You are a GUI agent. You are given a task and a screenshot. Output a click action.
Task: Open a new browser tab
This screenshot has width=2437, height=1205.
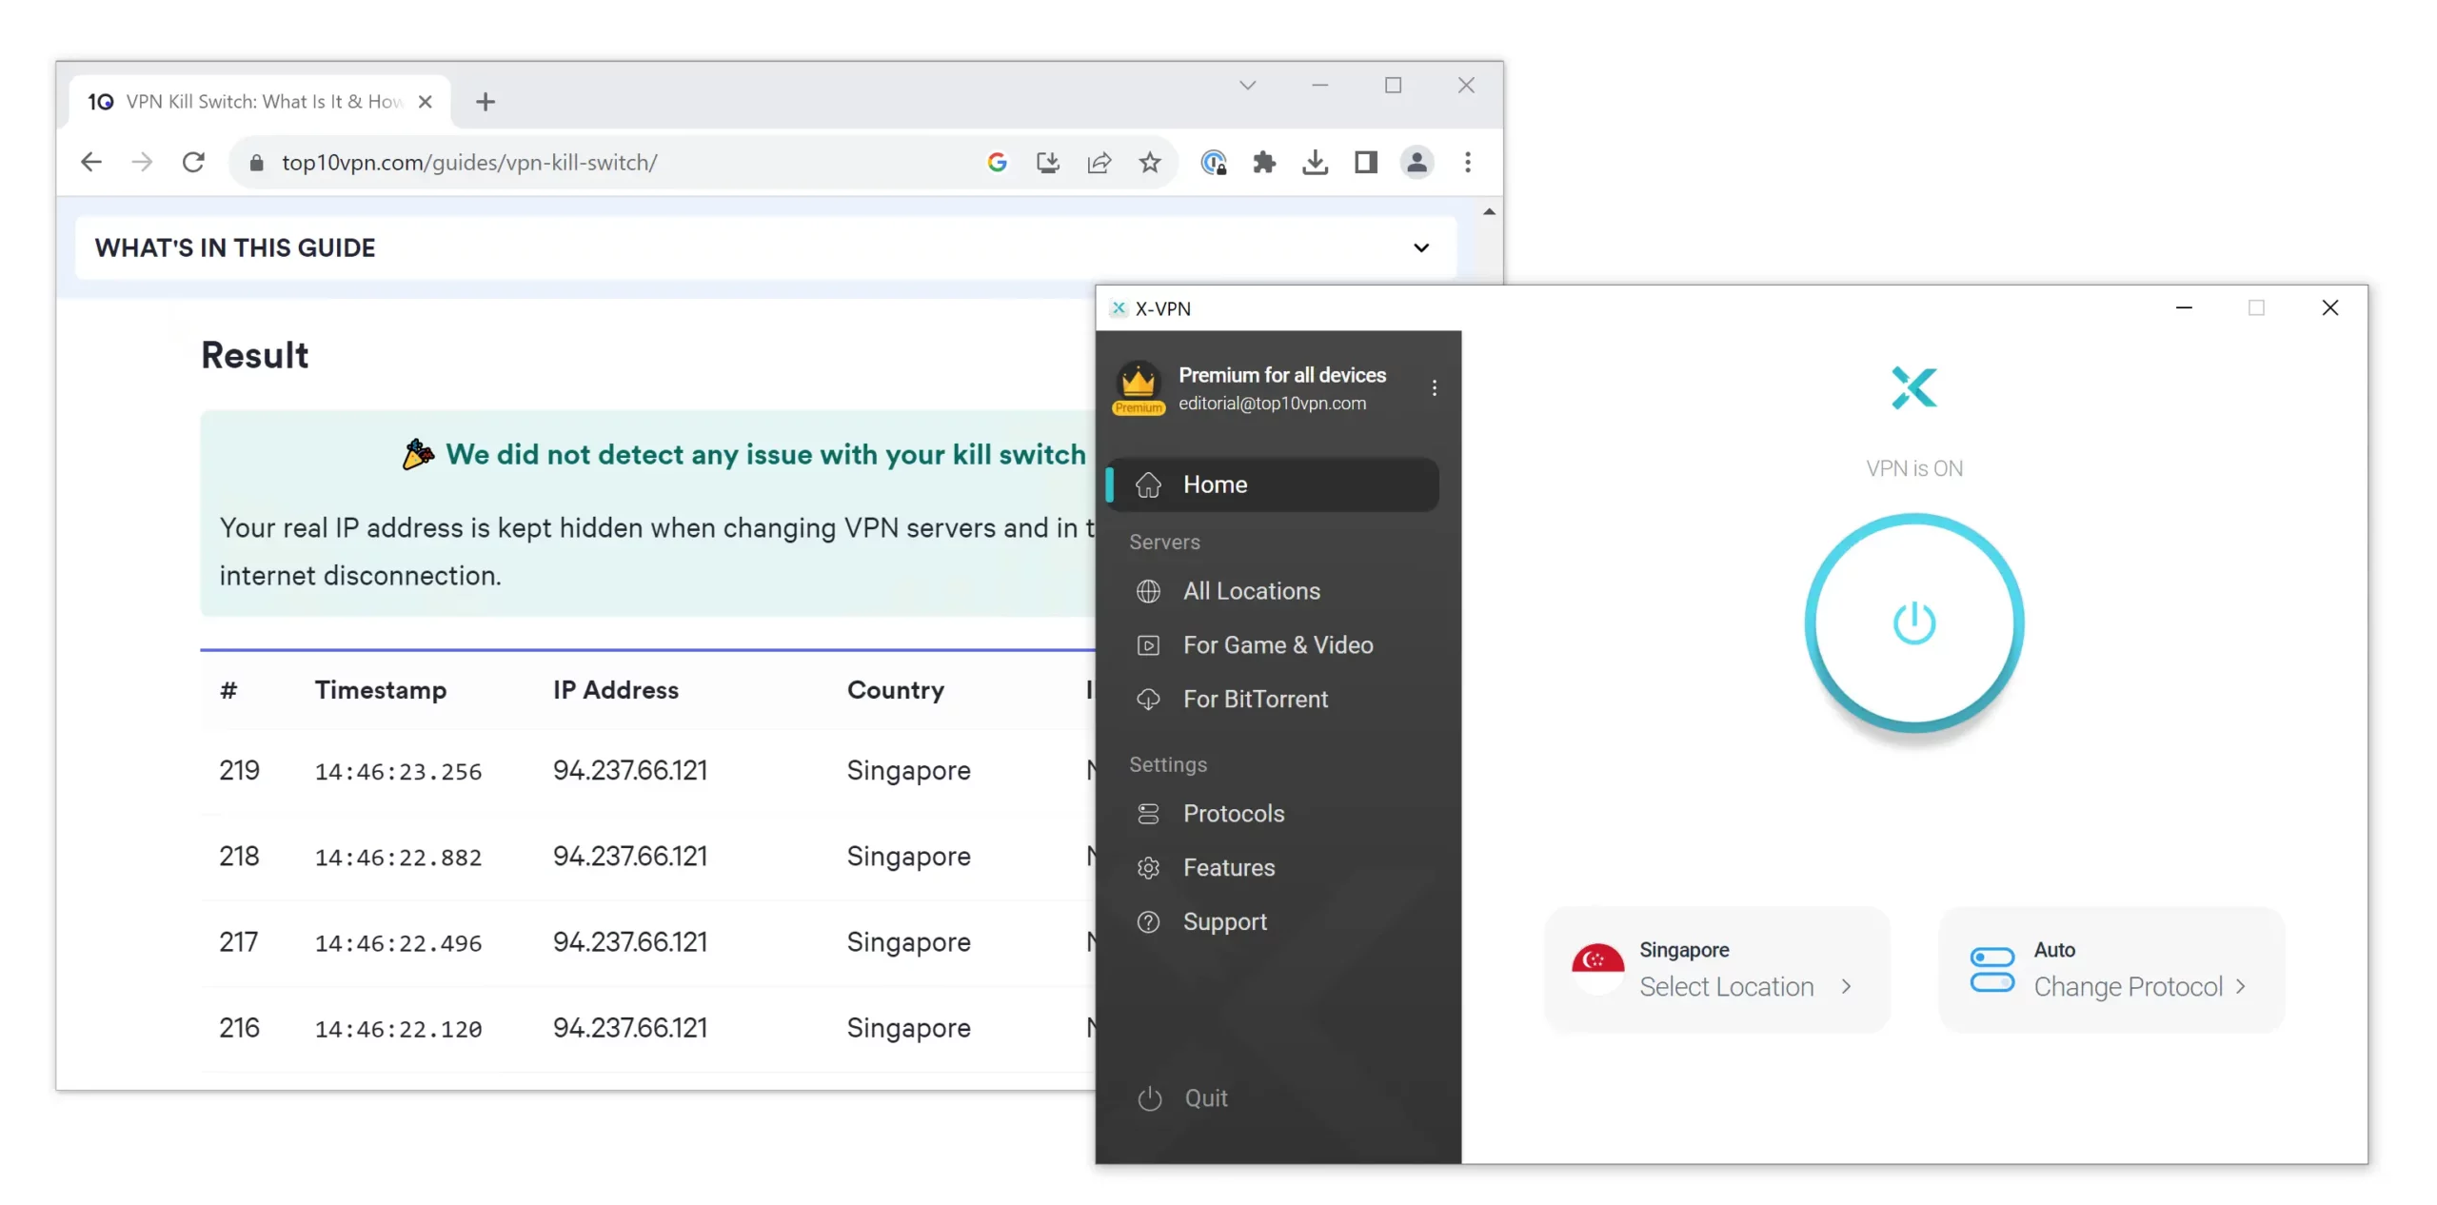(x=485, y=102)
